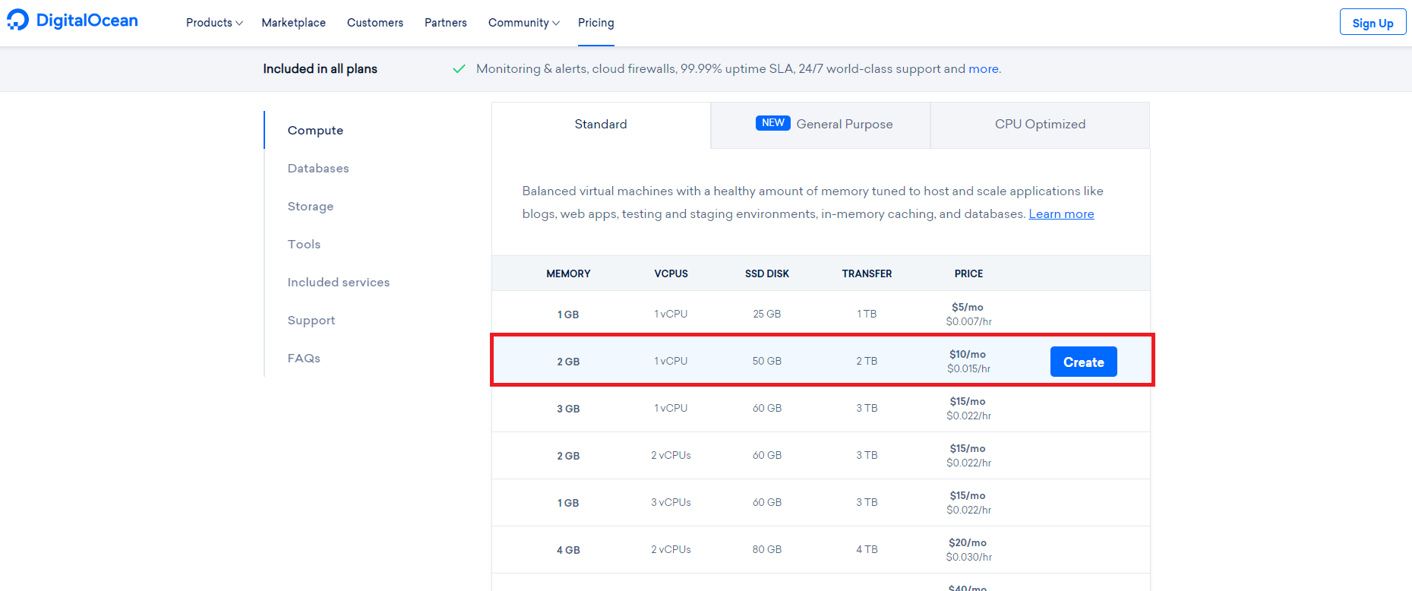Click the VCPUS column header
This screenshot has width=1412, height=591.
671,273
